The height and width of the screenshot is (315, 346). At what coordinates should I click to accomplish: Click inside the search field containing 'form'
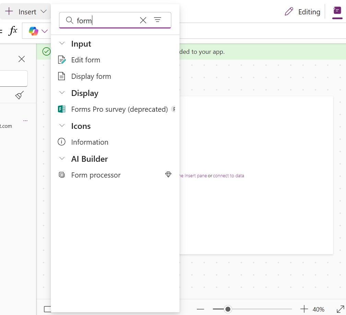(106, 21)
